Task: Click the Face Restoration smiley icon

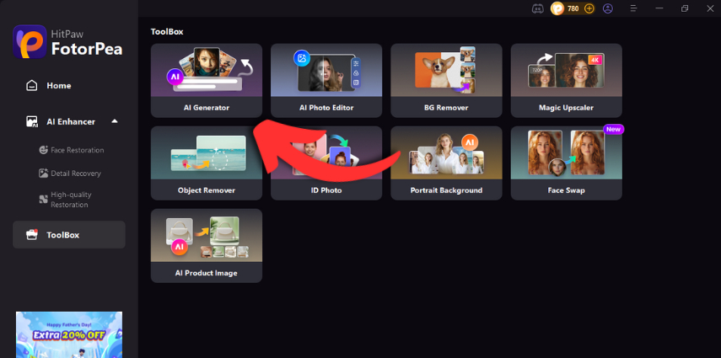Action: coord(44,150)
